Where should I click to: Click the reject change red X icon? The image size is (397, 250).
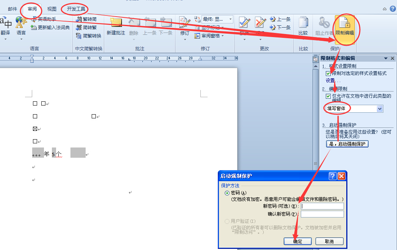260,23
